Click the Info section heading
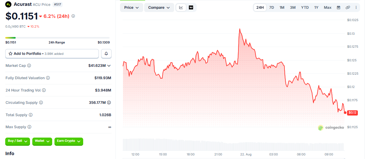The image size is (365, 159). point(10,153)
